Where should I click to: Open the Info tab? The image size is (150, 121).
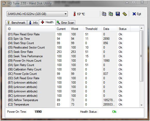tap(33, 23)
